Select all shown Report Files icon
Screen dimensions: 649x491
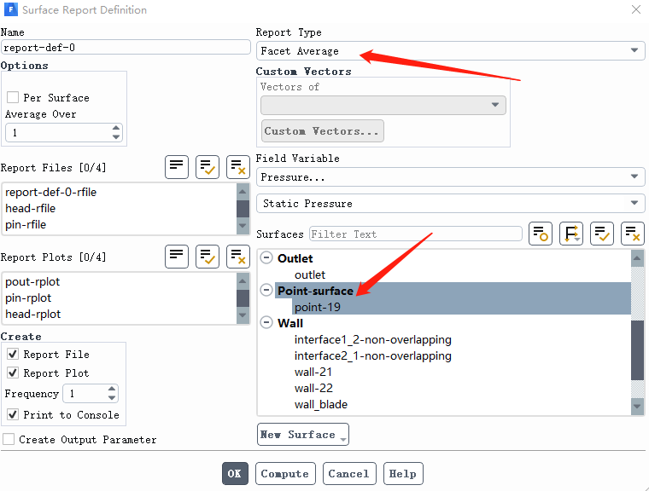208,167
